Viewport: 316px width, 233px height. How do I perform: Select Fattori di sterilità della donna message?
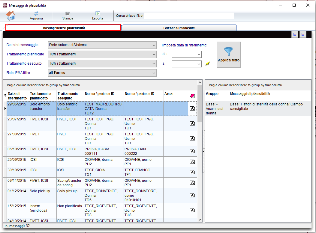coord(270,108)
